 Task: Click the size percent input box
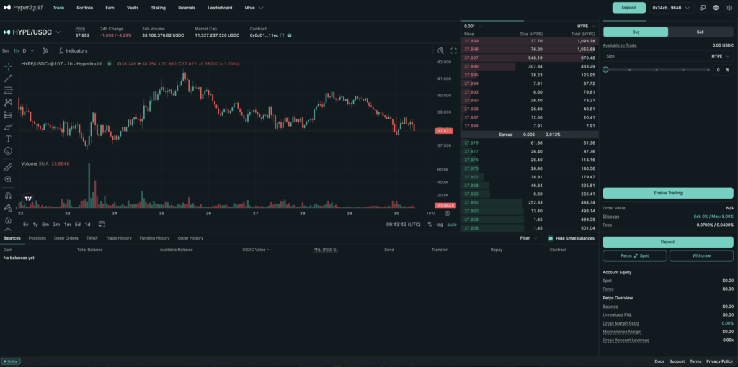pyautogui.click(x=724, y=70)
